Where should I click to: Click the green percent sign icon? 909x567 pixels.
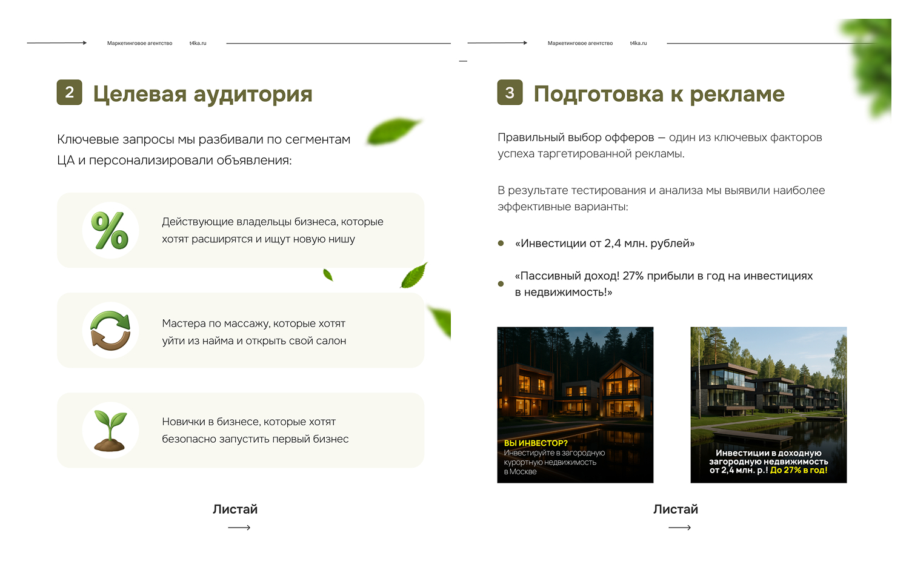click(110, 230)
